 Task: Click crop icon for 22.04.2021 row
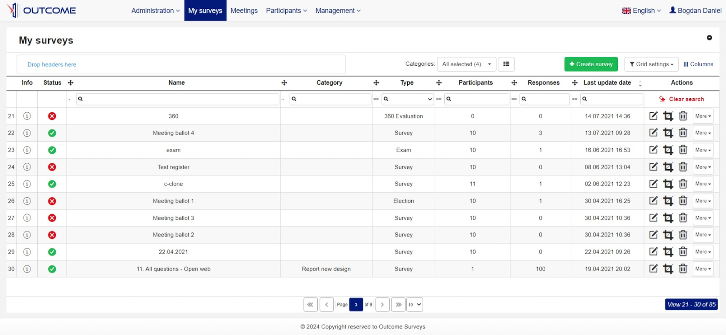[x=668, y=252]
